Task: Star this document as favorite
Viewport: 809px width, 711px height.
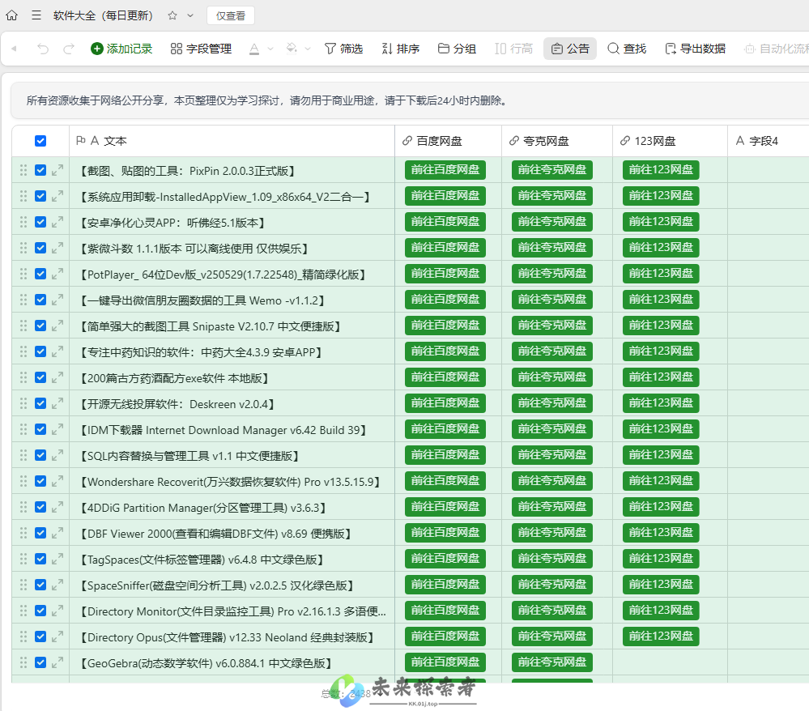Action: coord(172,15)
